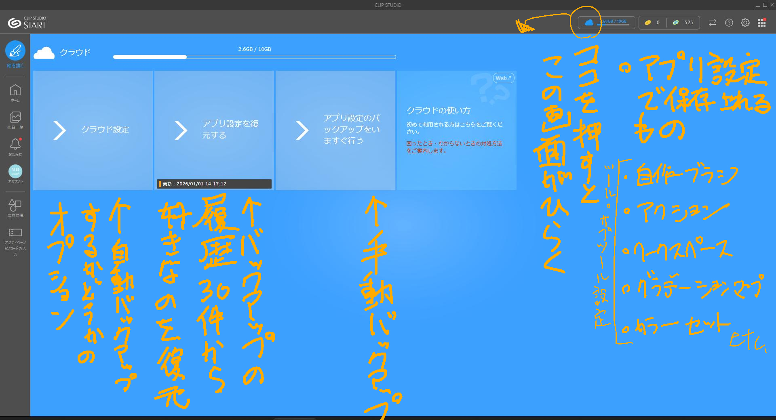Open the settings gear icon
This screenshot has width=776, height=420.
[745, 23]
